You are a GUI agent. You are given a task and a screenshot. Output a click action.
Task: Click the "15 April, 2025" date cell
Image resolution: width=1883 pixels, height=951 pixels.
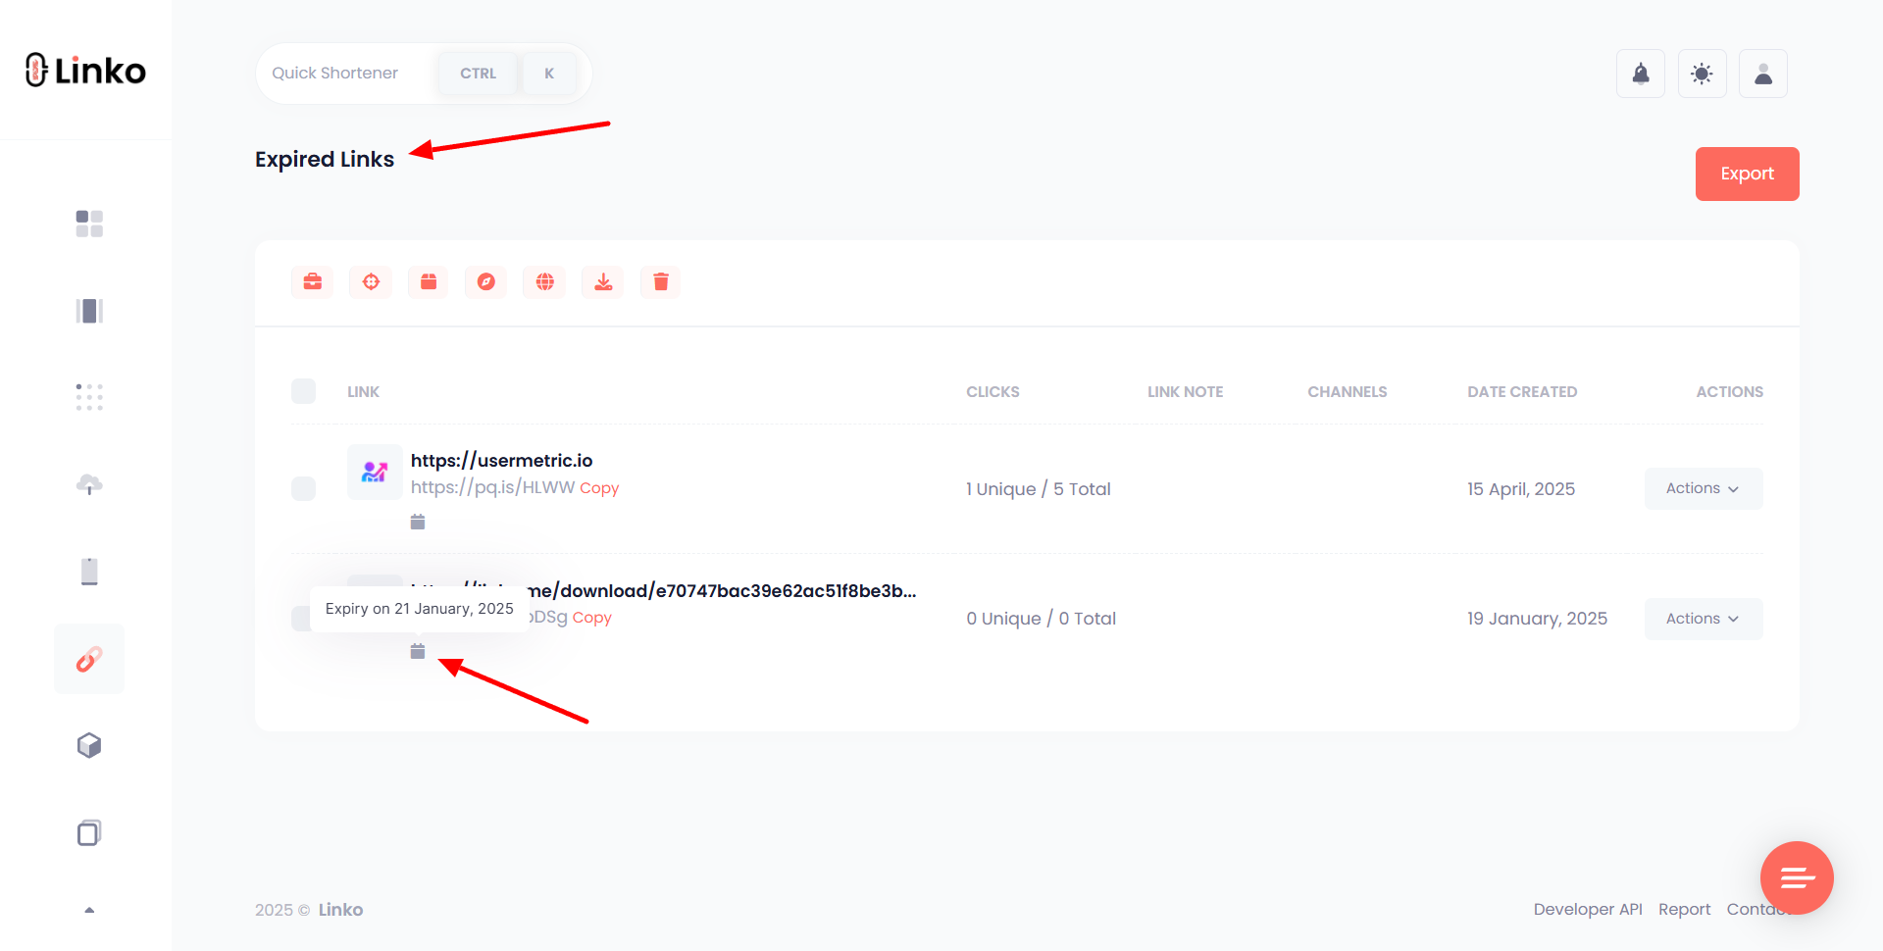click(x=1521, y=488)
